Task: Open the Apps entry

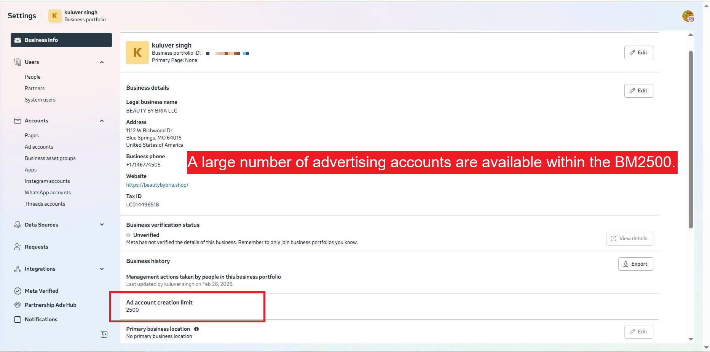Action: click(x=31, y=170)
